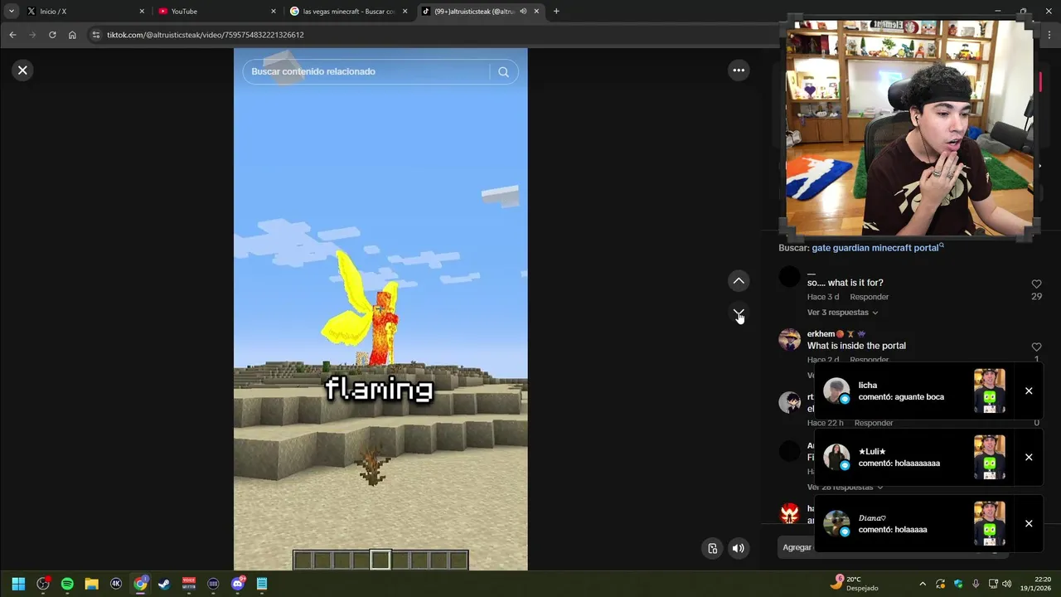
Task: Open the system volume tray icon
Action: point(1007,584)
